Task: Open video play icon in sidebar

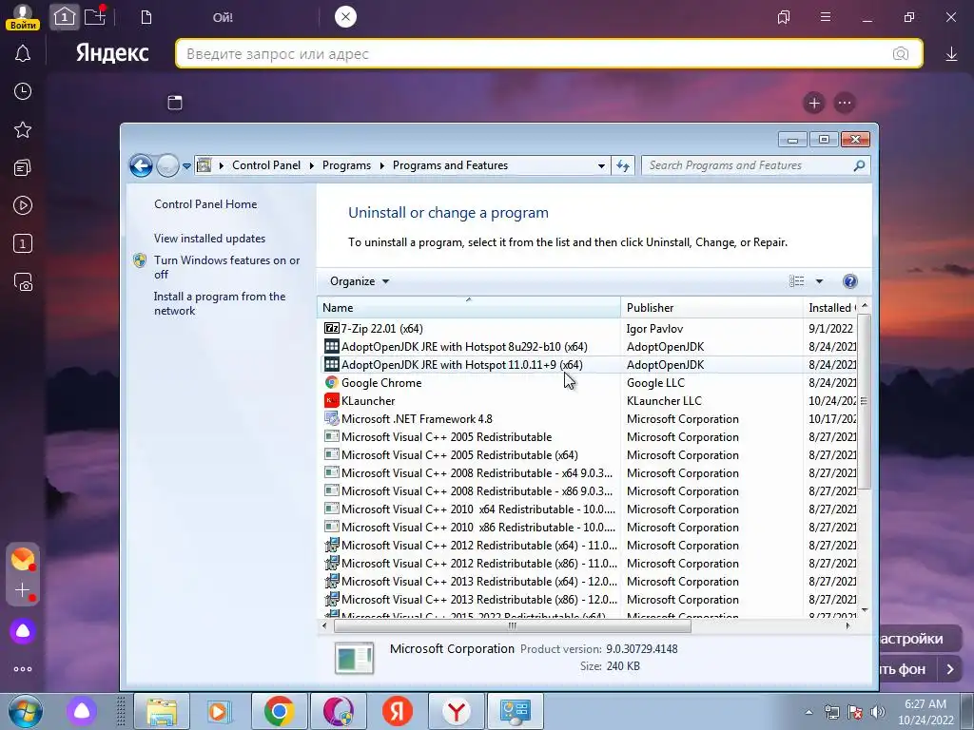Action: [23, 205]
